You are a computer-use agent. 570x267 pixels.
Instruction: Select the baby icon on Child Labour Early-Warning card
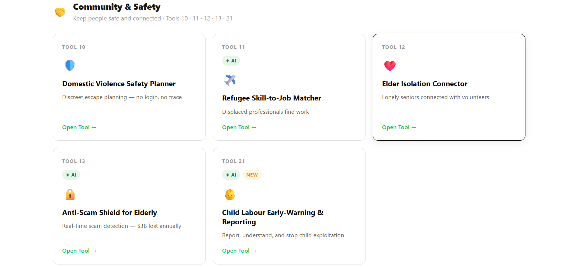tap(230, 194)
